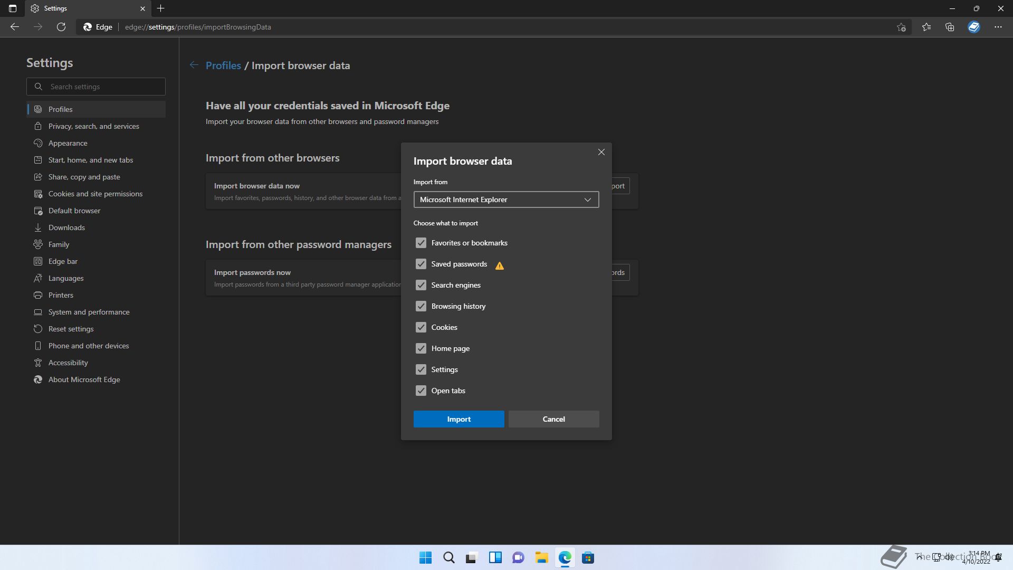
Task: Click the address bar URL
Action: [198, 27]
